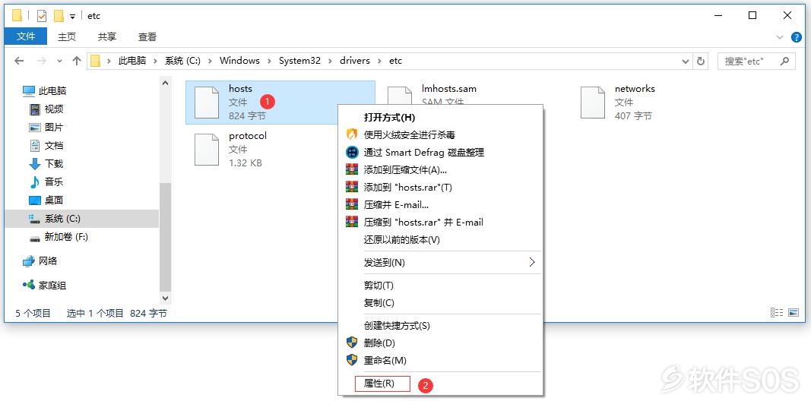Open 下载 folder in navigation pane

pyautogui.click(x=46, y=164)
